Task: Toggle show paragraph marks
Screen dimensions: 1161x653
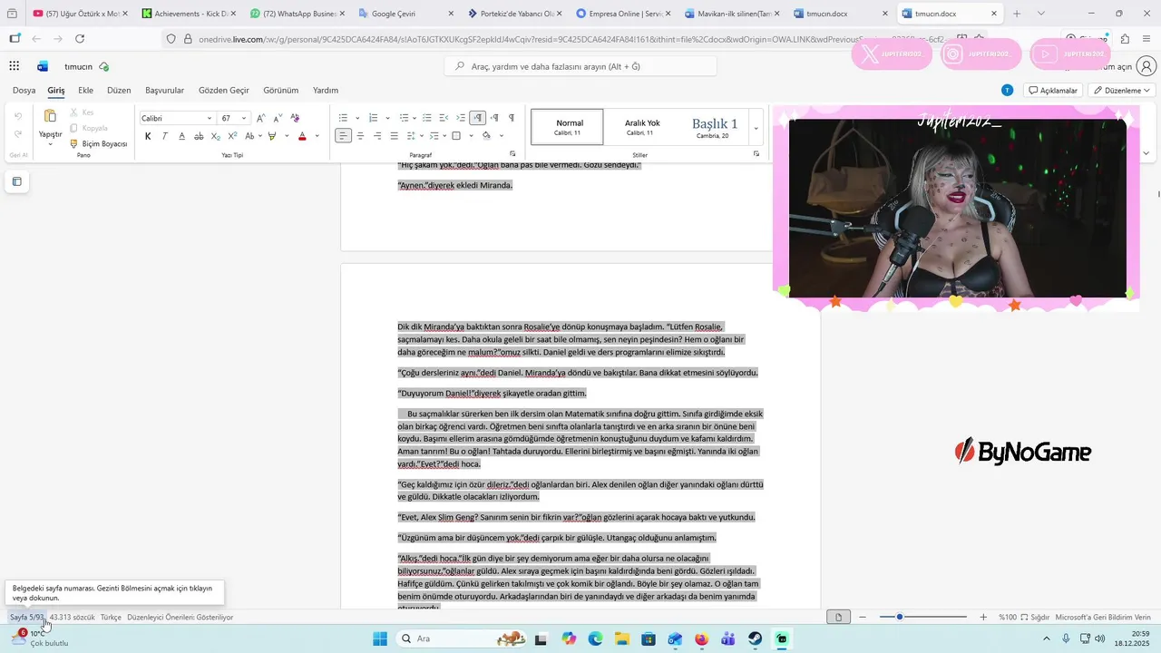Action: coord(512,118)
